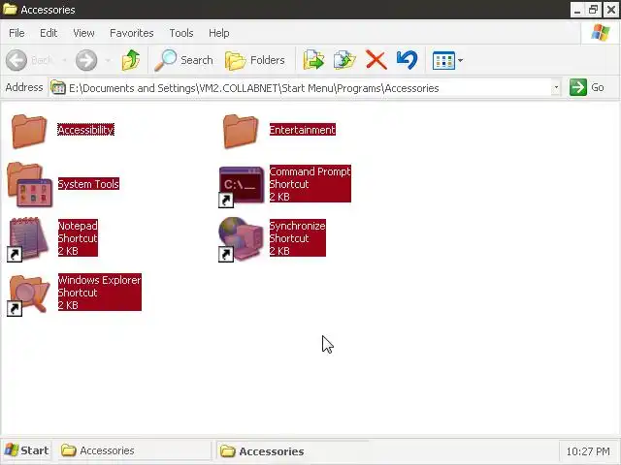Viewport: 621px width, 465px height.
Task: Click the Views icon
Action: (x=443, y=60)
